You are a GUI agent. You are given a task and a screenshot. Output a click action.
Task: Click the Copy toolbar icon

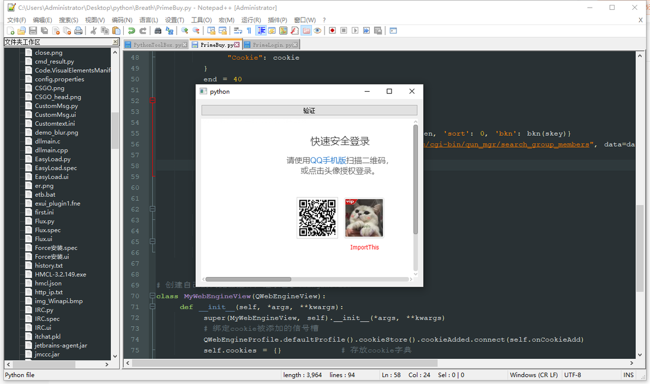pyautogui.click(x=105, y=31)
